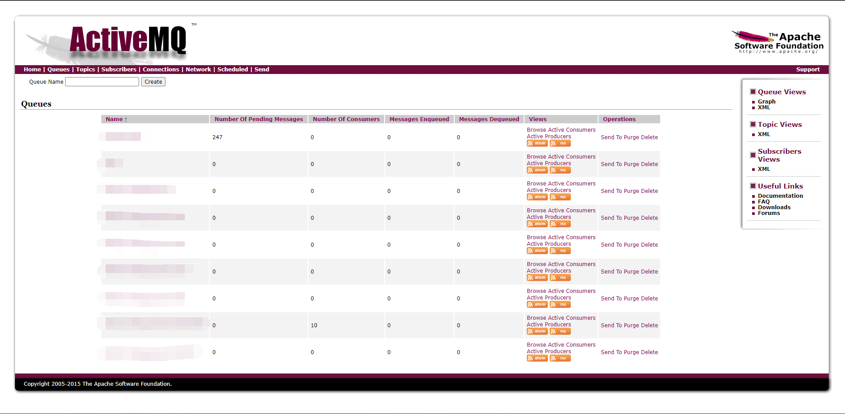
Task: Open the Documentation useful link
Action: coord(780,196)
